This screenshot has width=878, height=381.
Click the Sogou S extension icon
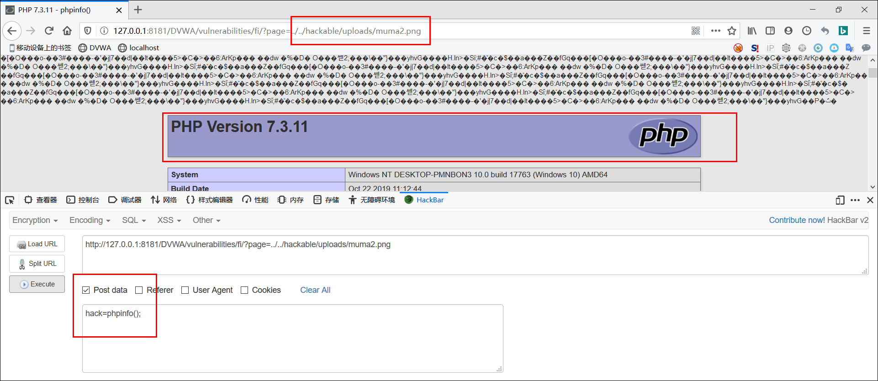(x=755, y=48)
